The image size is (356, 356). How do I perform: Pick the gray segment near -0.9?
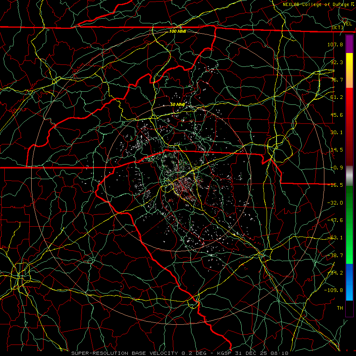coord(349,176)
